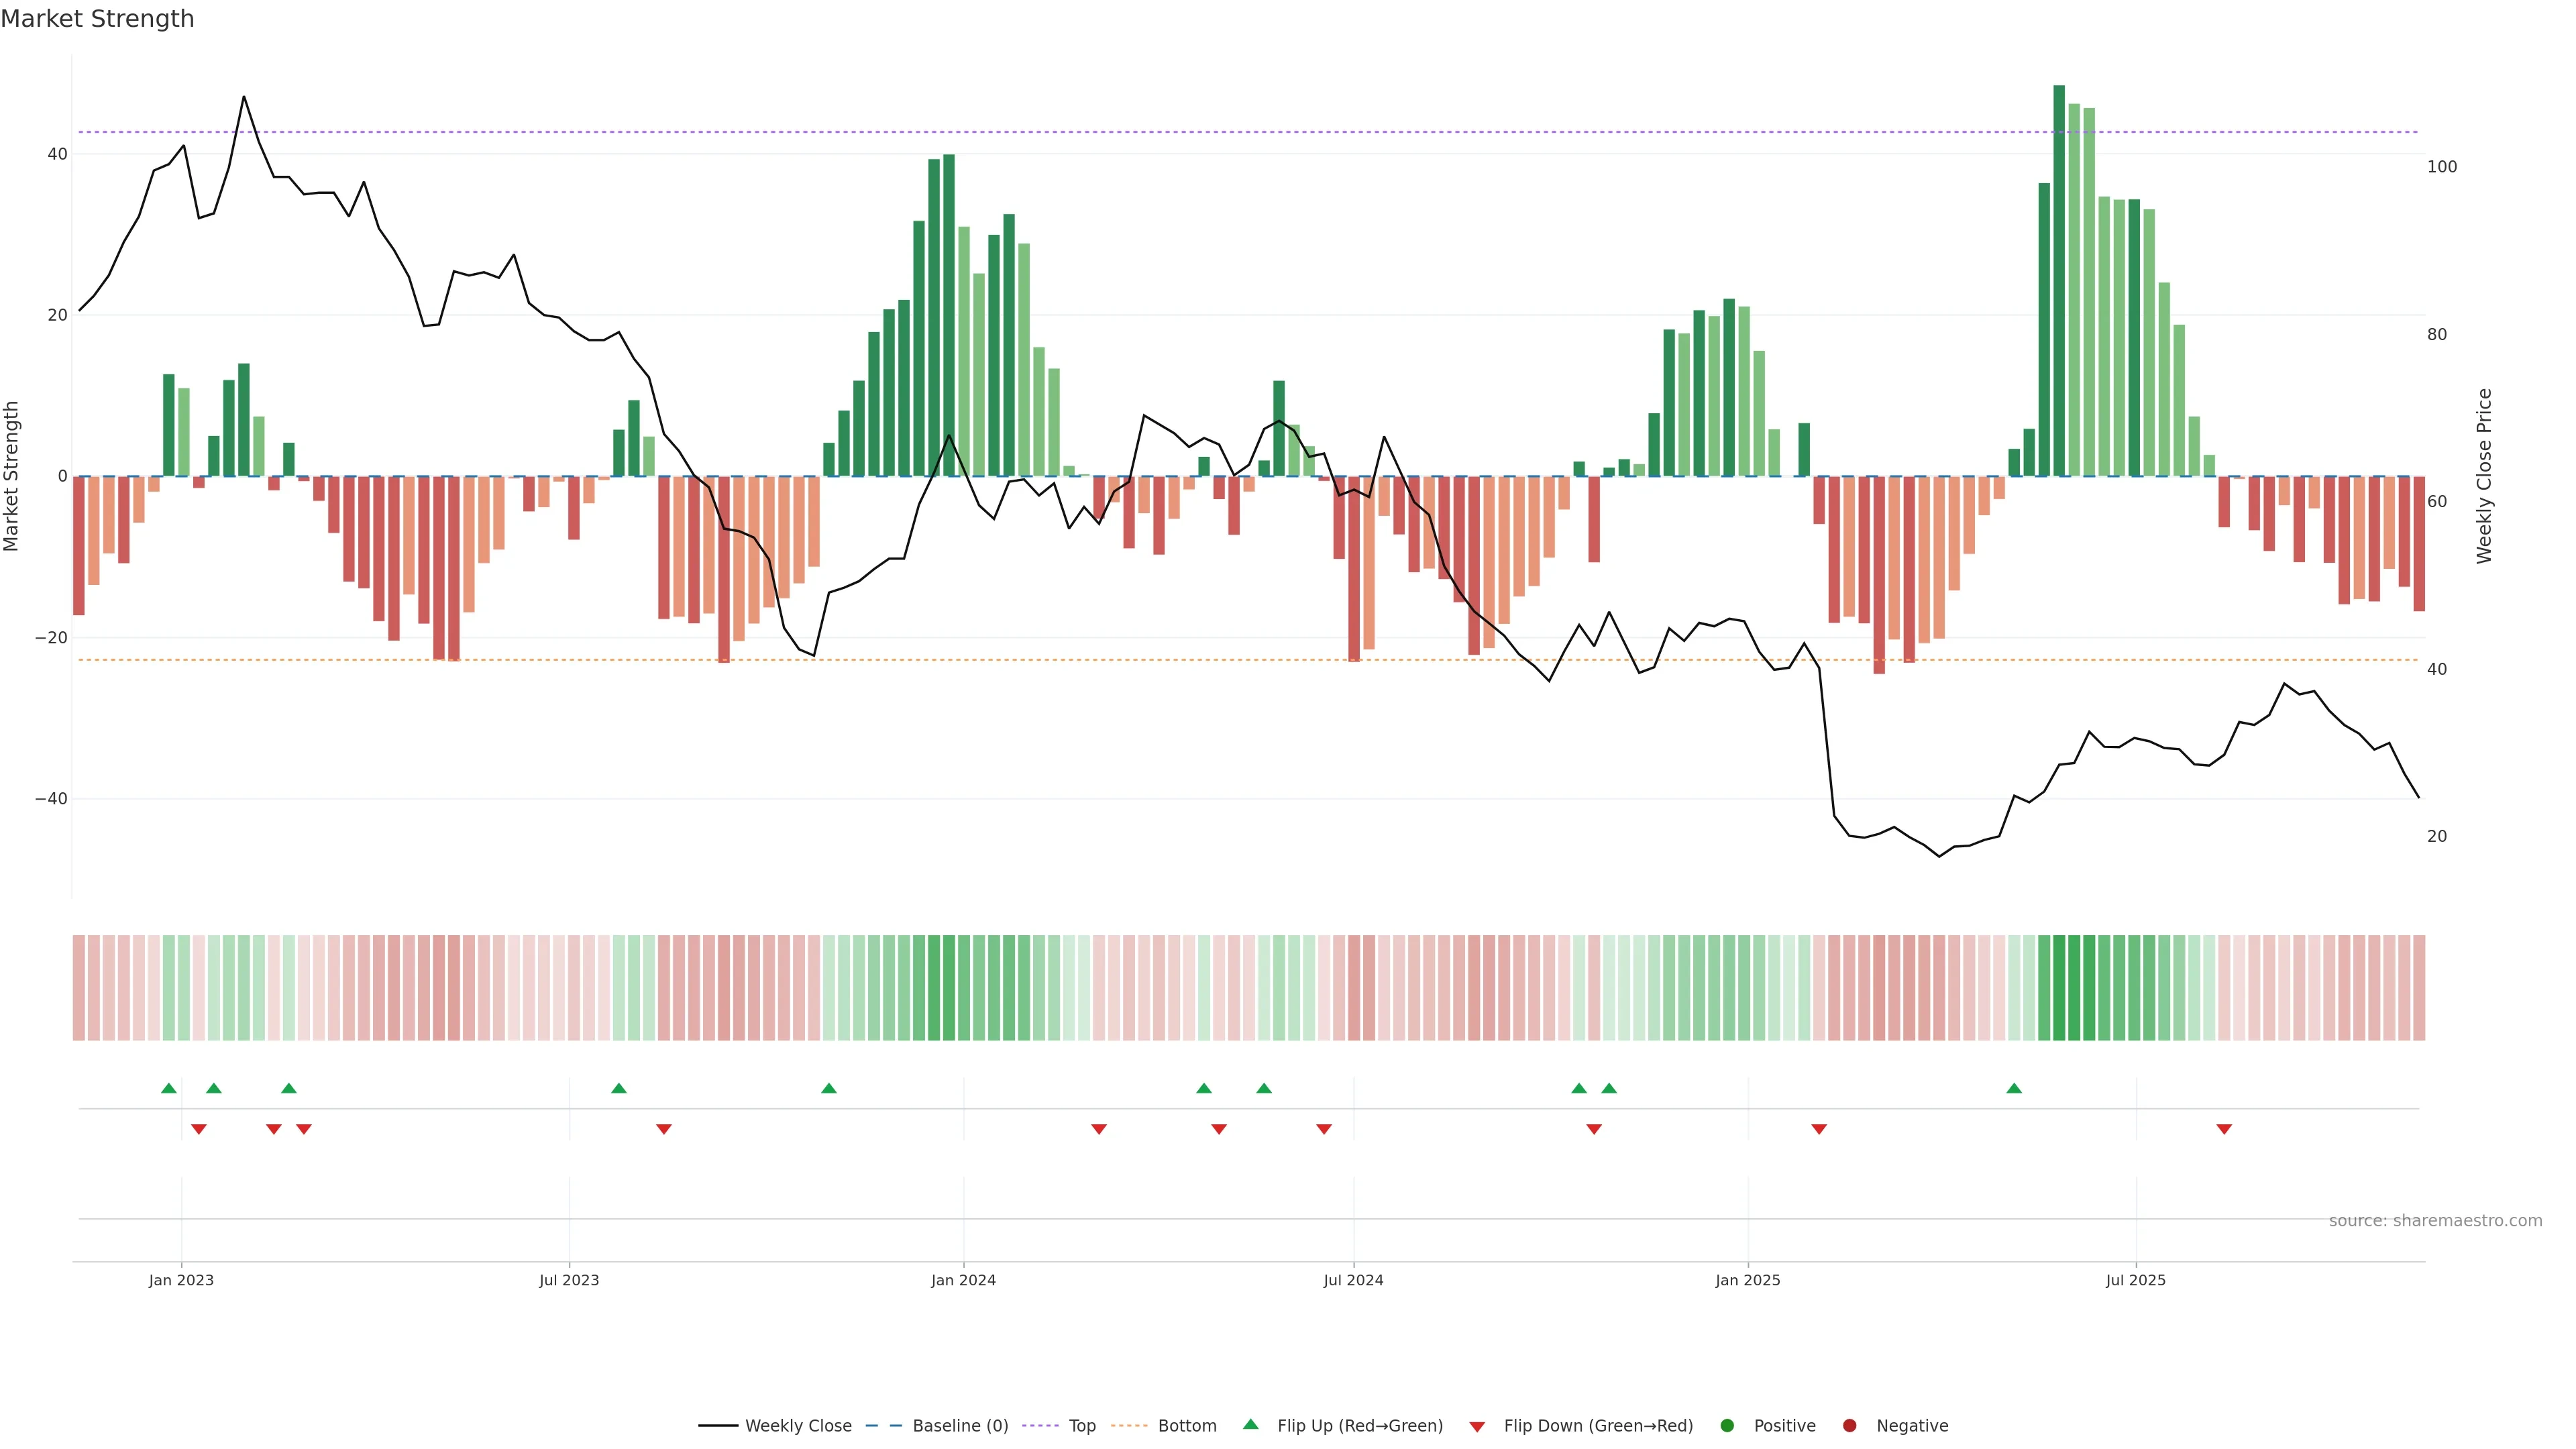Screen dimensions: 2576x1449
Task: Select the last Flip Up marker before Jul 2025
Action: tap(2014, 1088)
